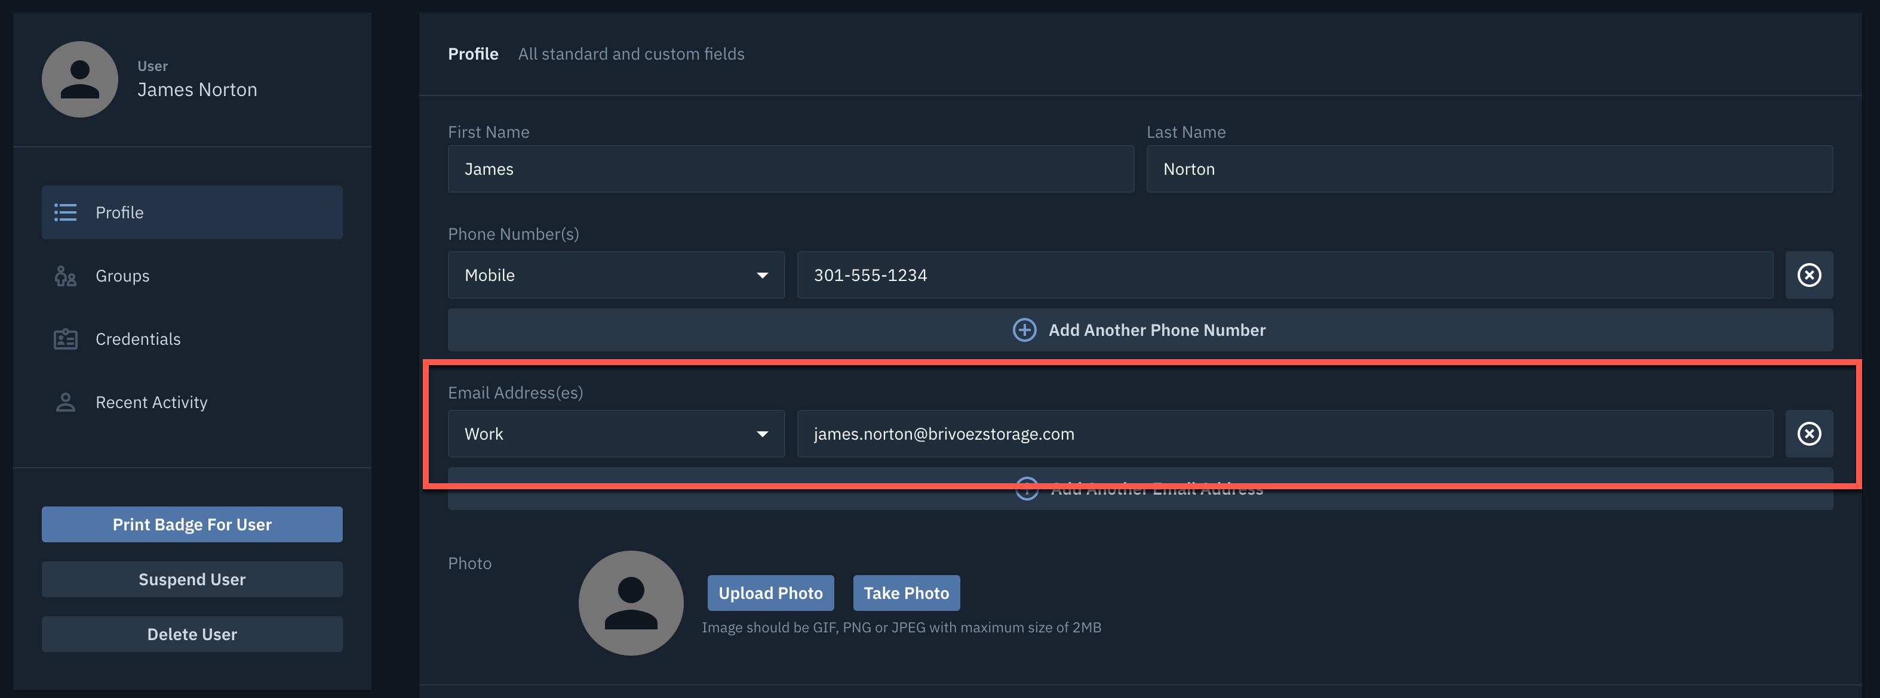Open the All standard and custom fields tab
This screenshot has height=698, width=1880.
(x=631, y=53)
